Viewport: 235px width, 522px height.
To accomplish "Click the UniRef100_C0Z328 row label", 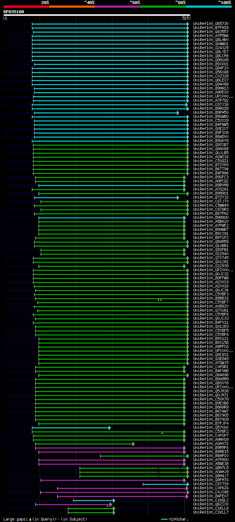I will coord(211,76).
